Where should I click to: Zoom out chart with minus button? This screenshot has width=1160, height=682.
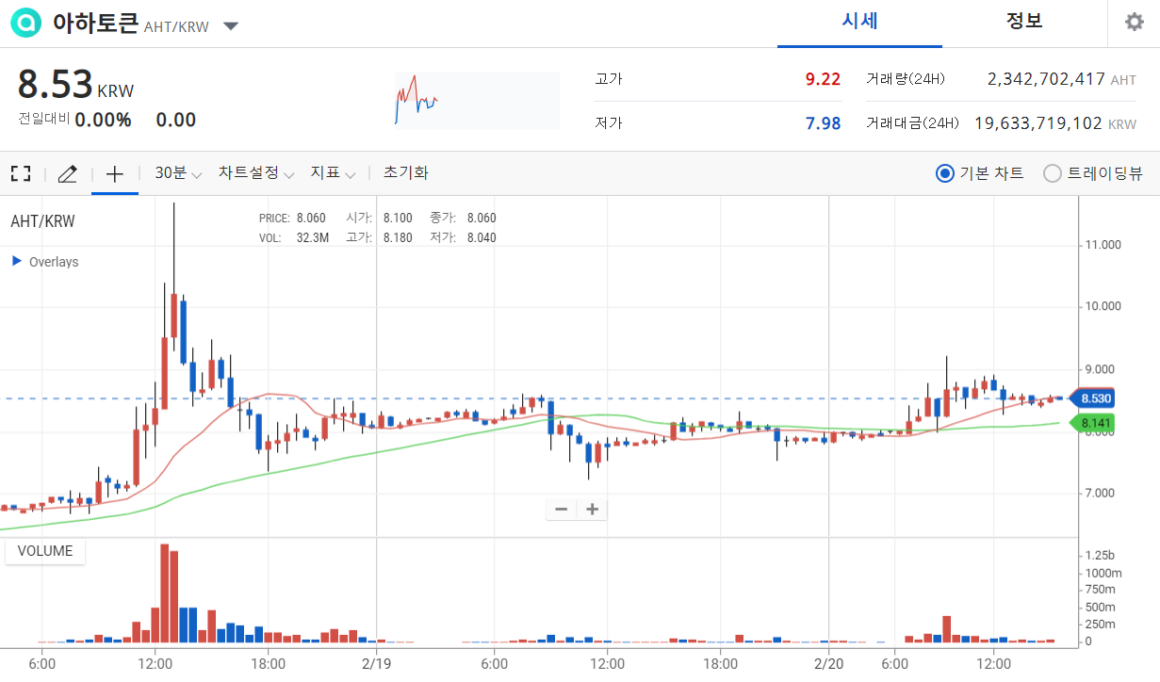click(562, 510)
